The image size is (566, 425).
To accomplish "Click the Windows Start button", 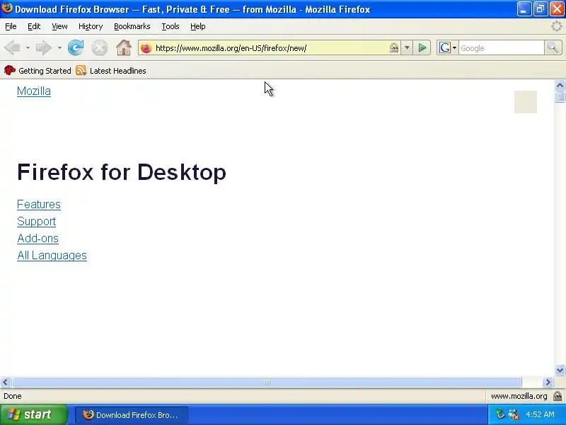I will click(33, 414).
